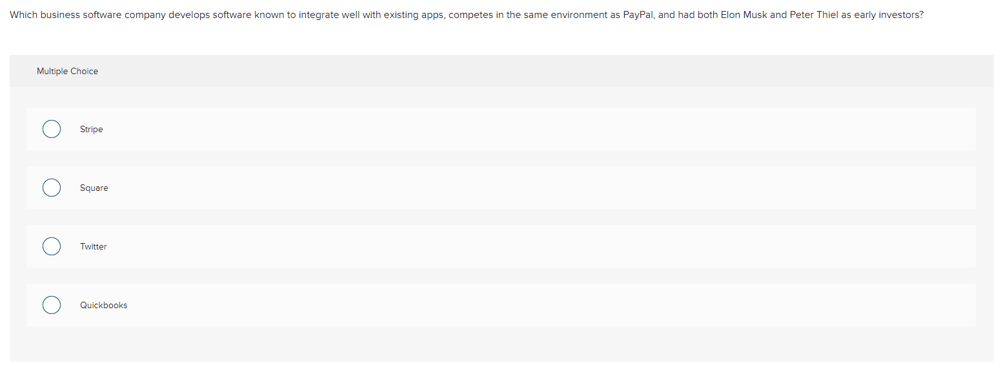Click the fourth answer option row
Viewport: 1001px width, 372px height.
(x=452, y=304)
